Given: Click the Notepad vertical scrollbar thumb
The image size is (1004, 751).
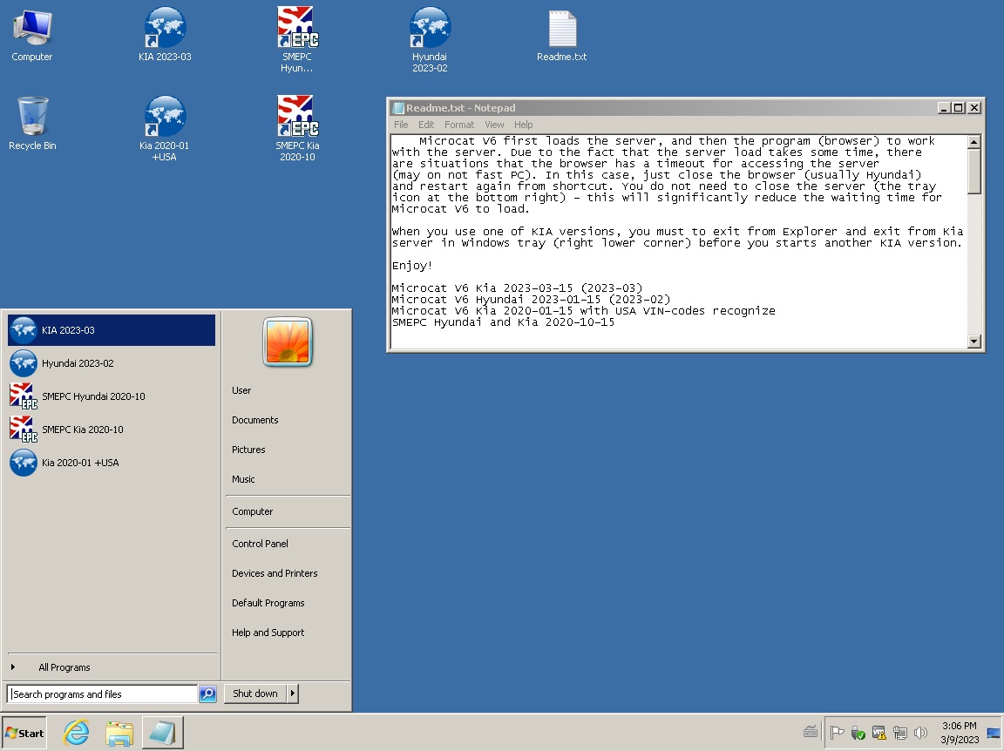Looking at the screenshot, I should pos(973,172).
